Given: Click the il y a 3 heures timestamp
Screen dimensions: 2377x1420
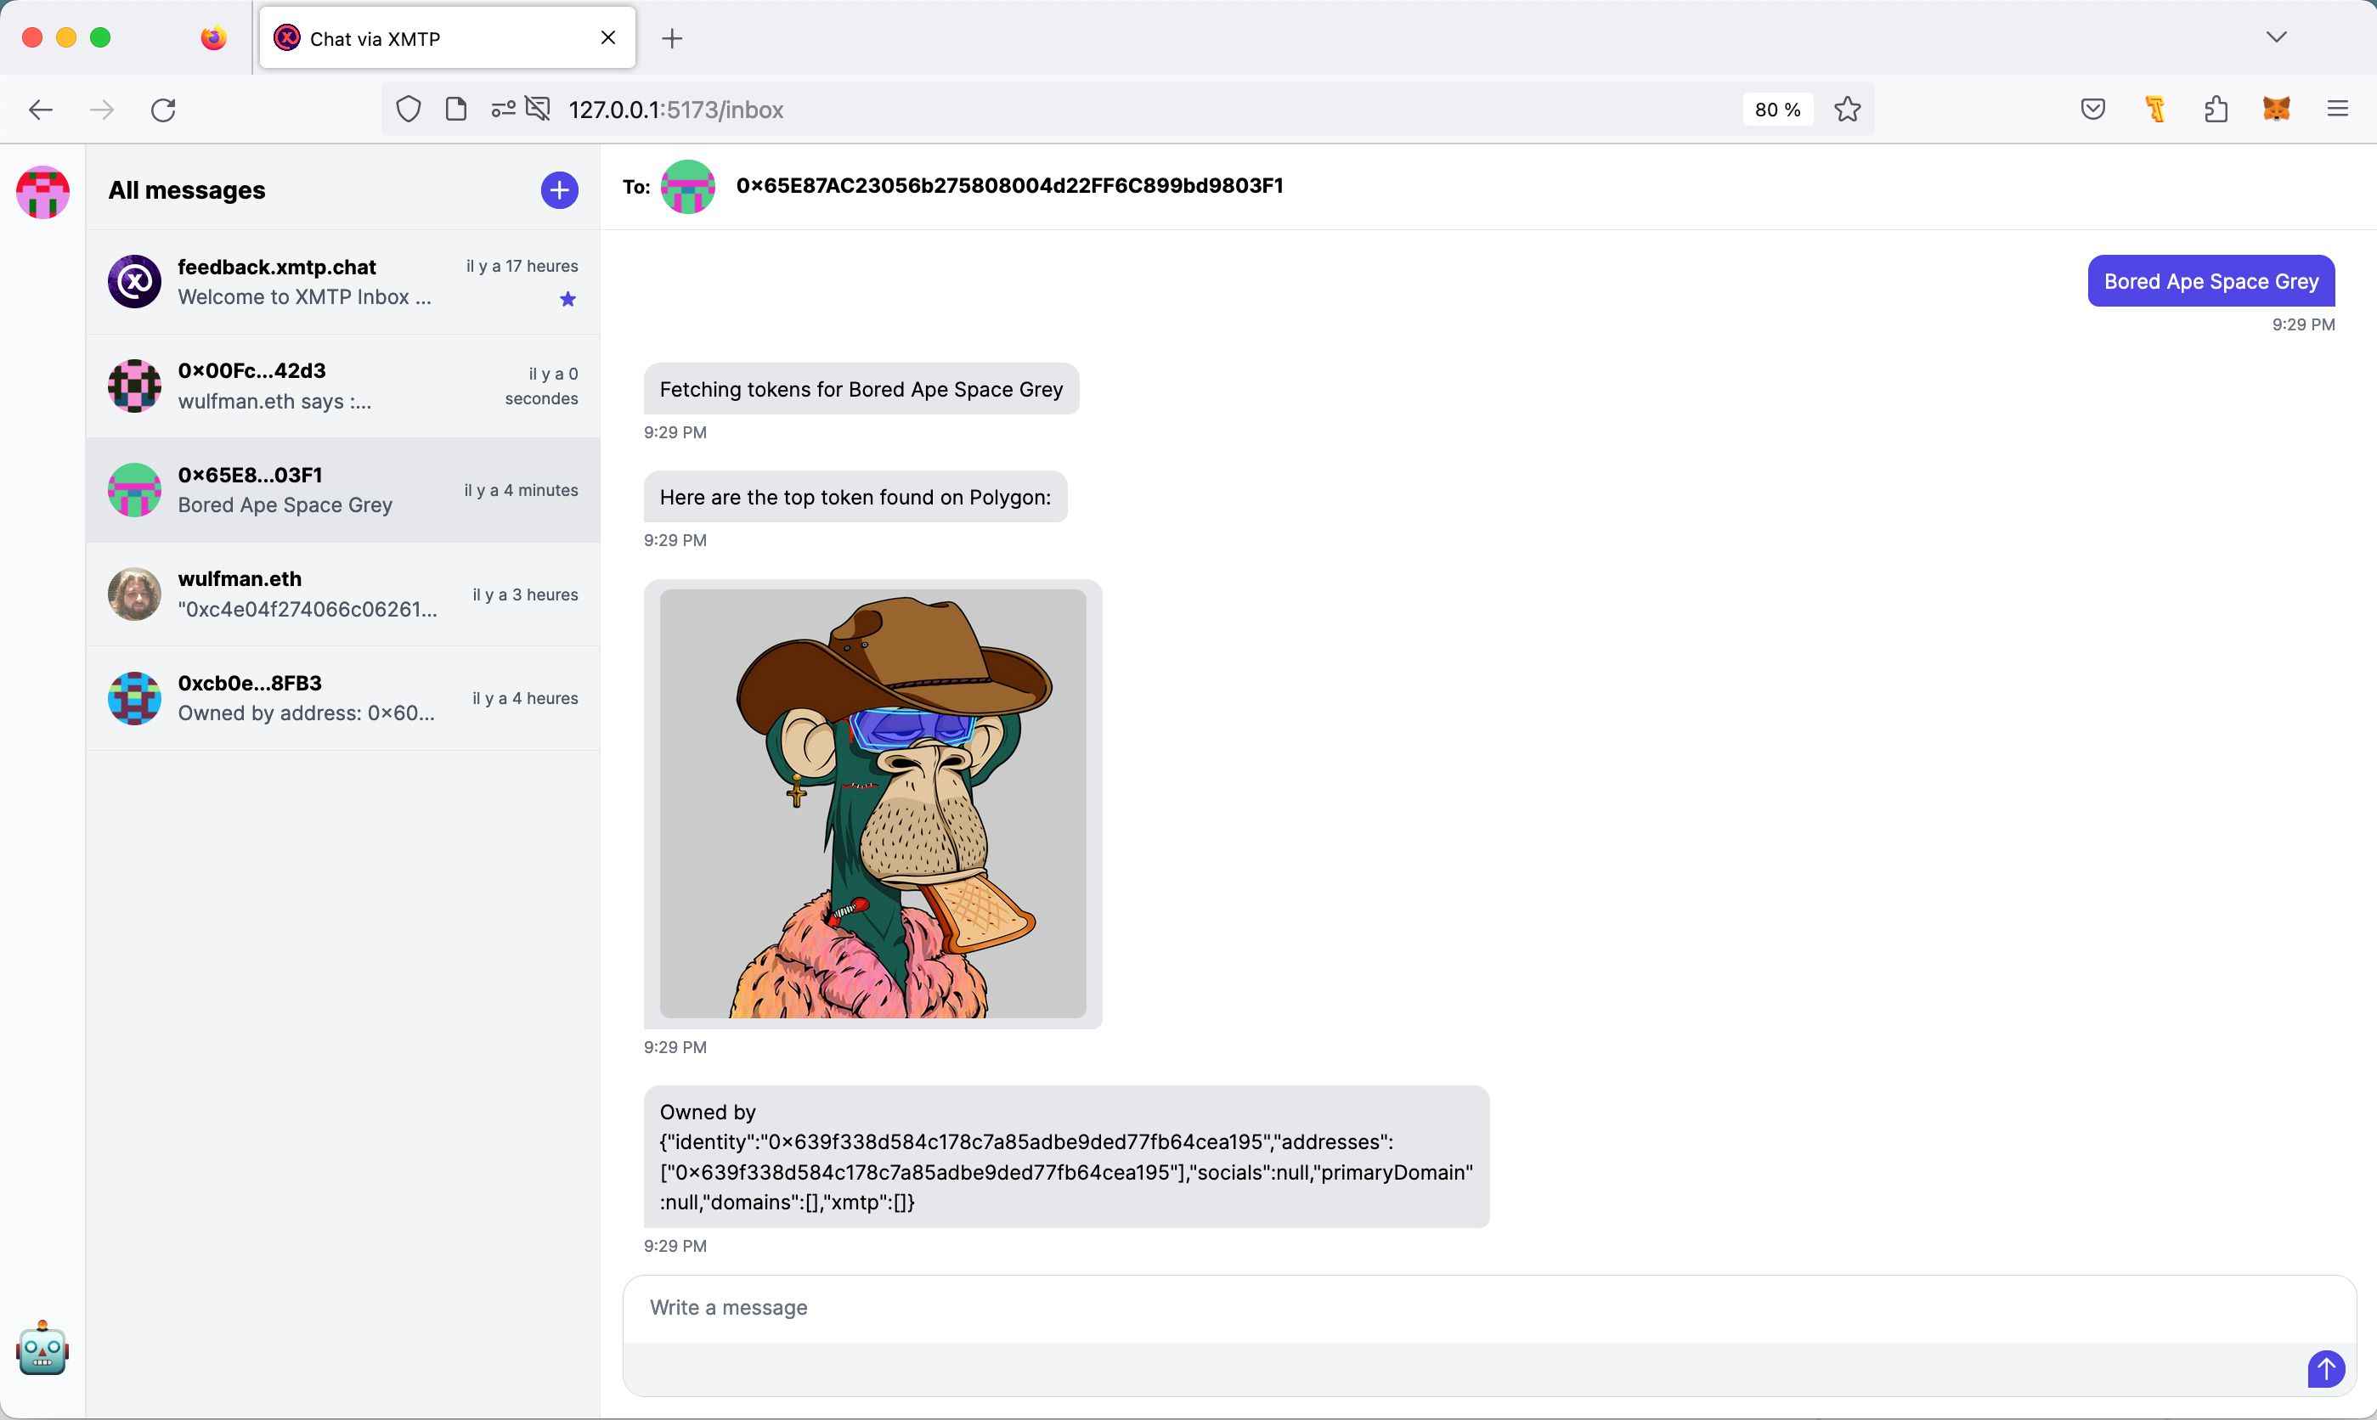Looking at the screenshot, I should 525,594.
